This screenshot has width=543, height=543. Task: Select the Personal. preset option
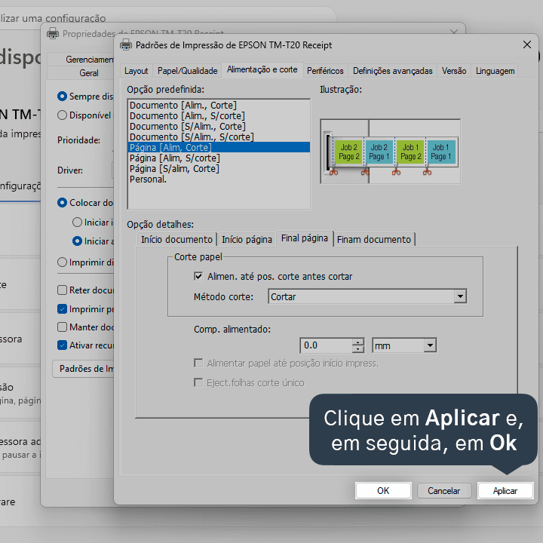pos(219,179)
